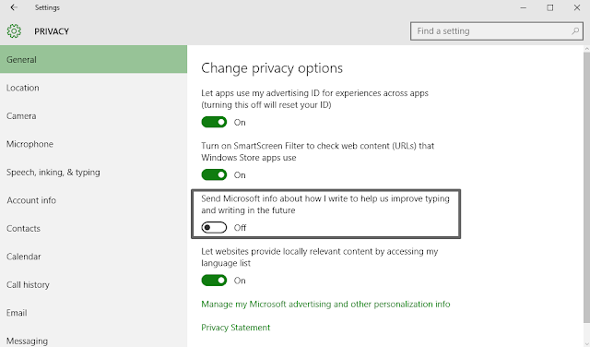This screenshot has height=347, width=590.
Task: Turn off the language list access toggle
Action: point(214,281)
